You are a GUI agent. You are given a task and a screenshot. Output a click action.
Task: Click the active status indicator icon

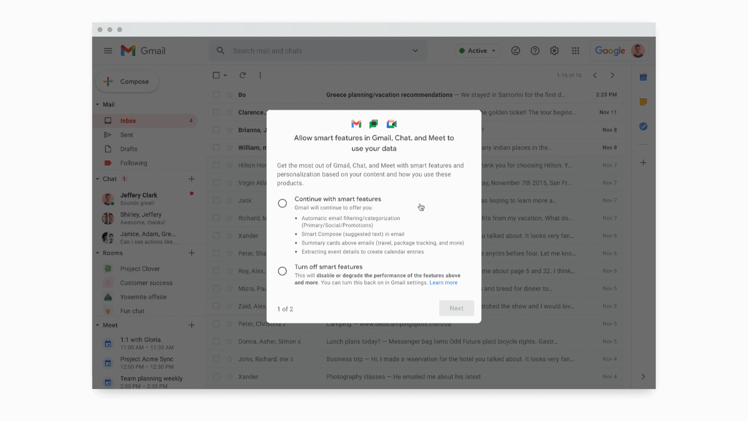tap(462, 50)
